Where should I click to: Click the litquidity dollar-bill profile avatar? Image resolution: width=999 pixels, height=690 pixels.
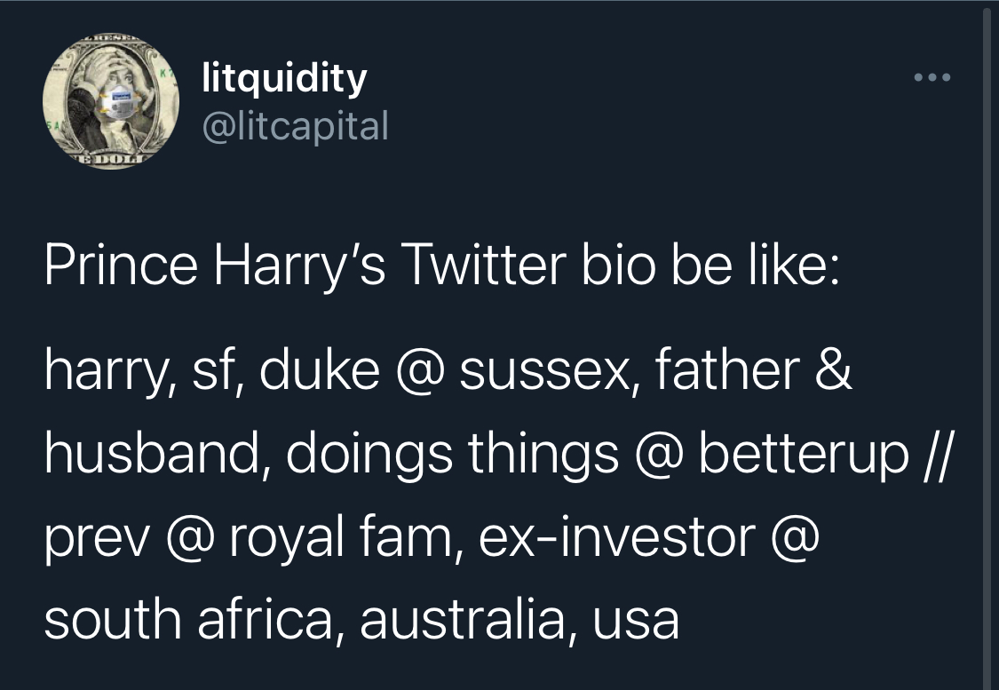pos(112,101)
